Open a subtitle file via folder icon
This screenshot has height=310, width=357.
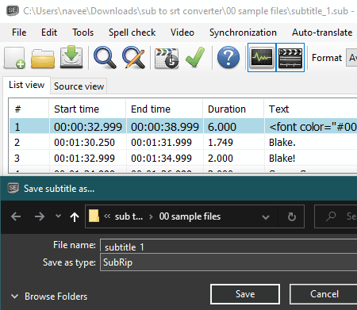43,58
